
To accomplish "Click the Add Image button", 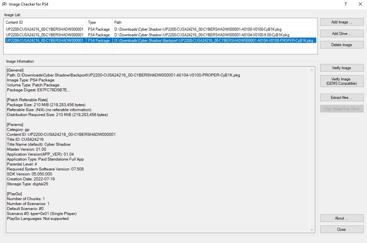I will (x=342, y=22).
